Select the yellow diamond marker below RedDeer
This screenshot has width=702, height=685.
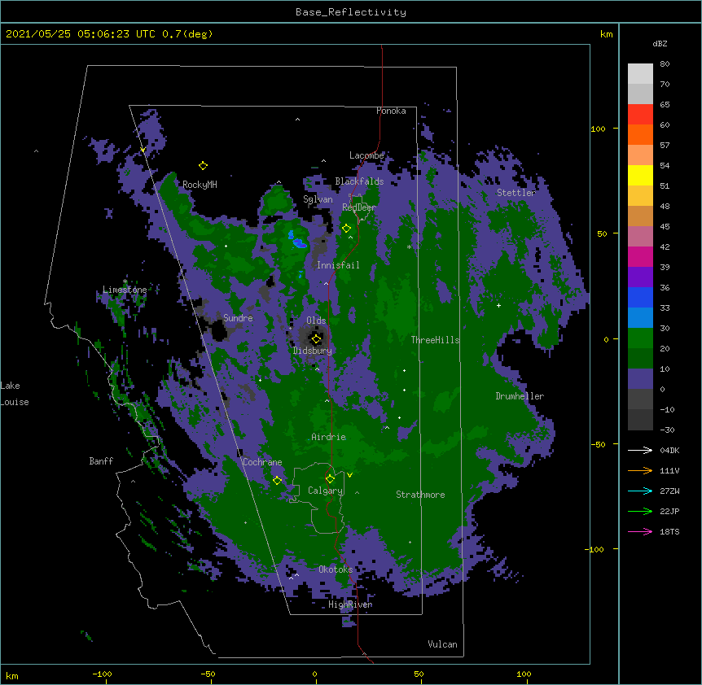pyautogui.click(x=346, y=229)
